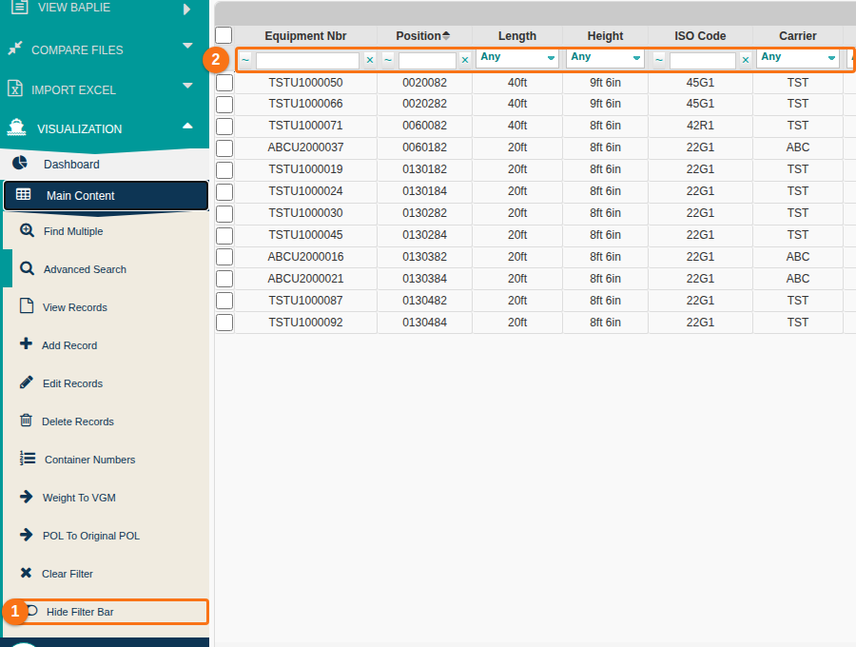
Task: Choose Container Numbers in the sidebar
Action: (90, 460)
